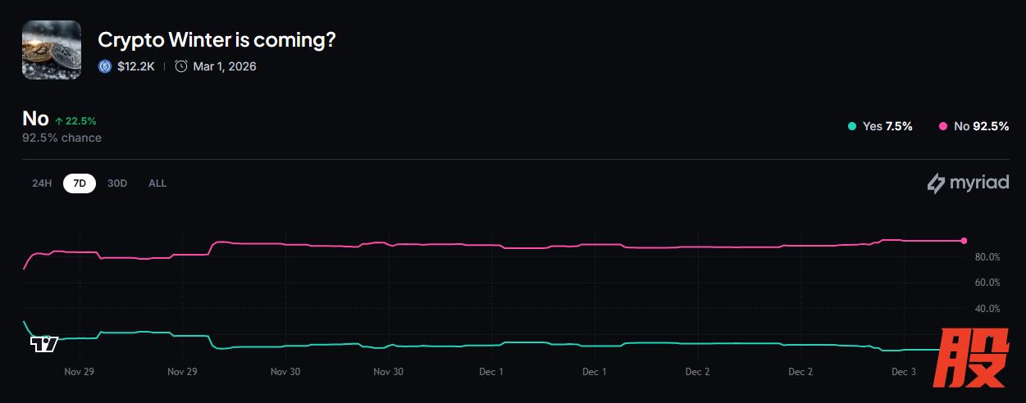Click the pink No legend dot
Image resolution: width=1026 pixels, height=403 pixels.
click(x=943, y=126)
